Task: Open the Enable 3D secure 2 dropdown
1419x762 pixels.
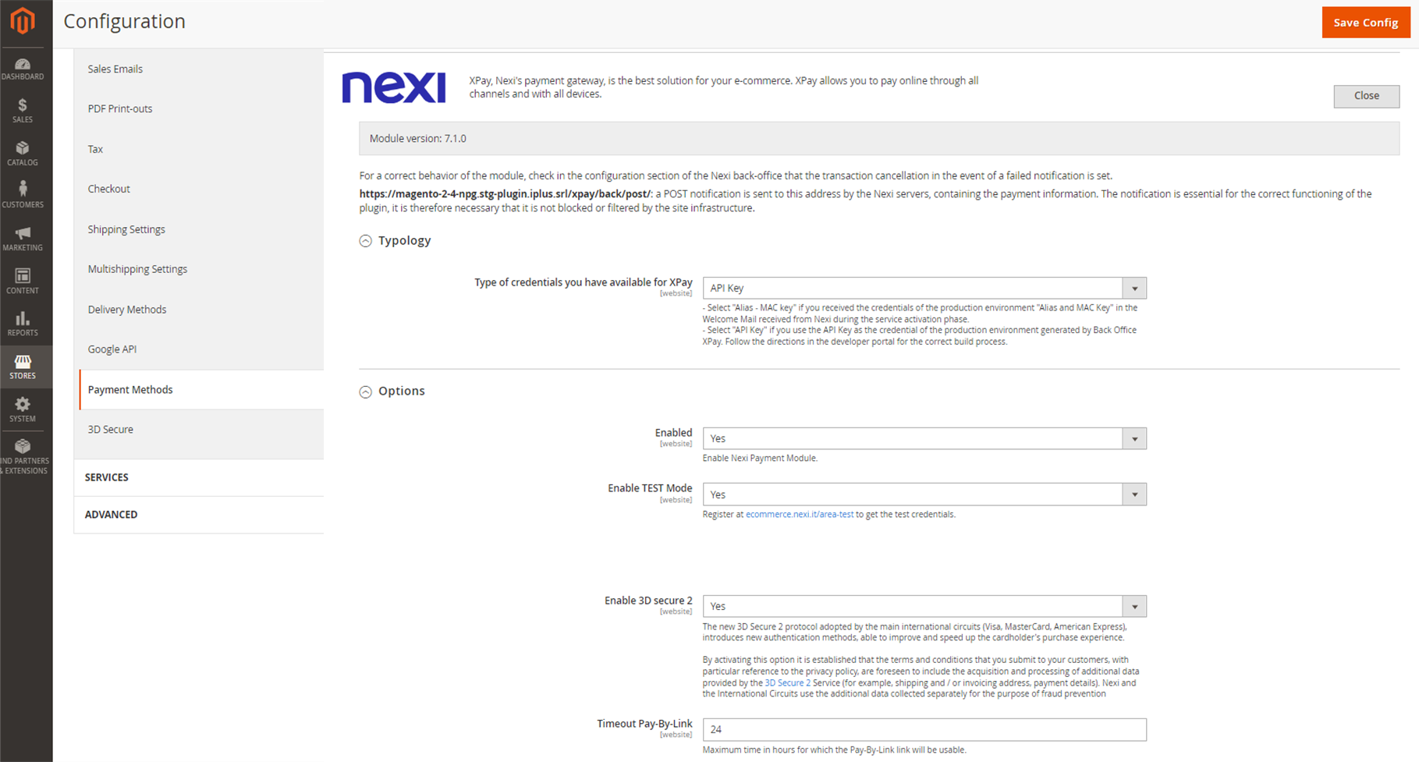Action: click(x=924, y=607)
